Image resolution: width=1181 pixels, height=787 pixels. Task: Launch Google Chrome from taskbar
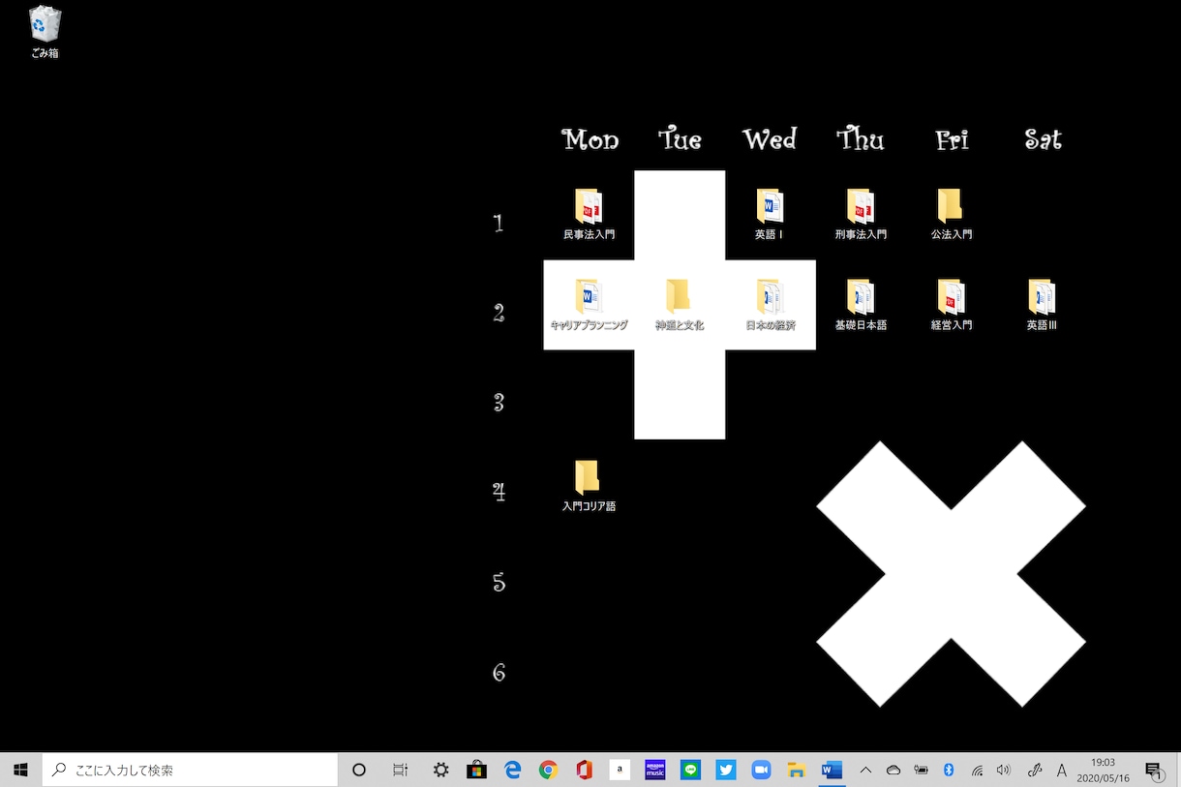point(548,770)
